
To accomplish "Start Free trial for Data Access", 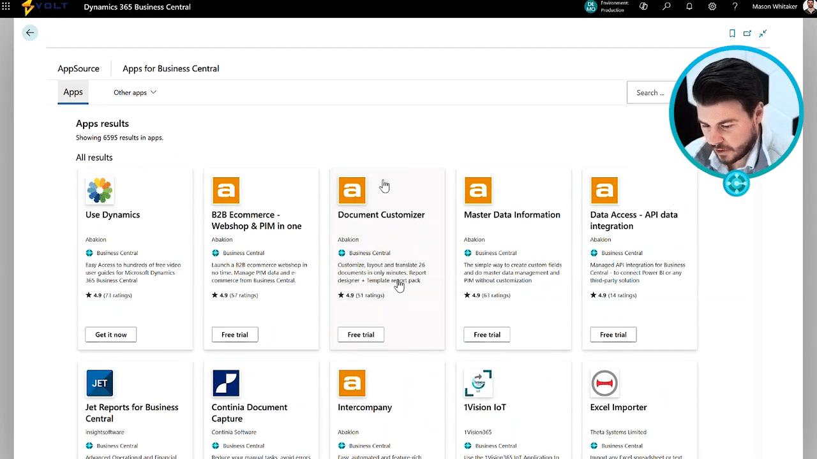I will click(613, 335).
